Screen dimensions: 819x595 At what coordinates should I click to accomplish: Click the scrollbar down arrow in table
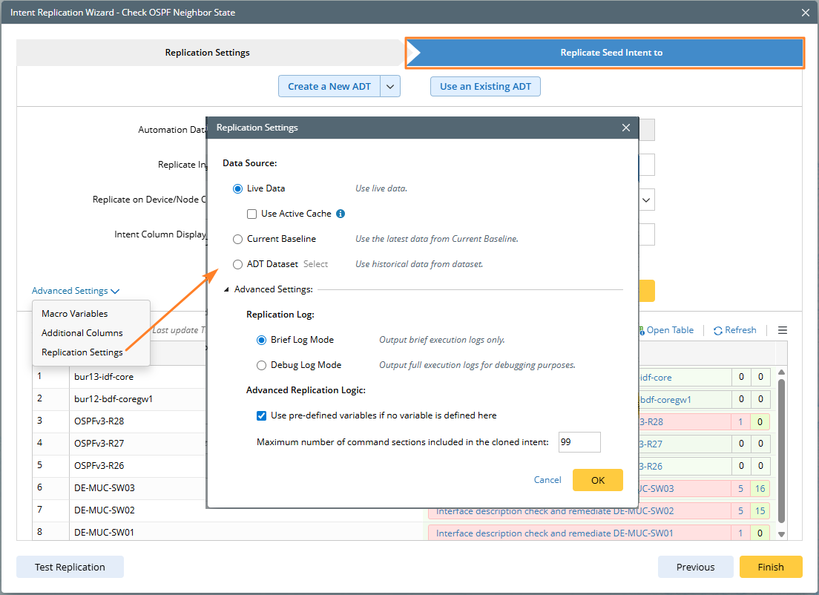(781, 534)
